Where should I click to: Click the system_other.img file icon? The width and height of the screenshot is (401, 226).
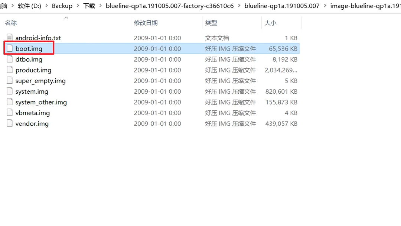9,102
